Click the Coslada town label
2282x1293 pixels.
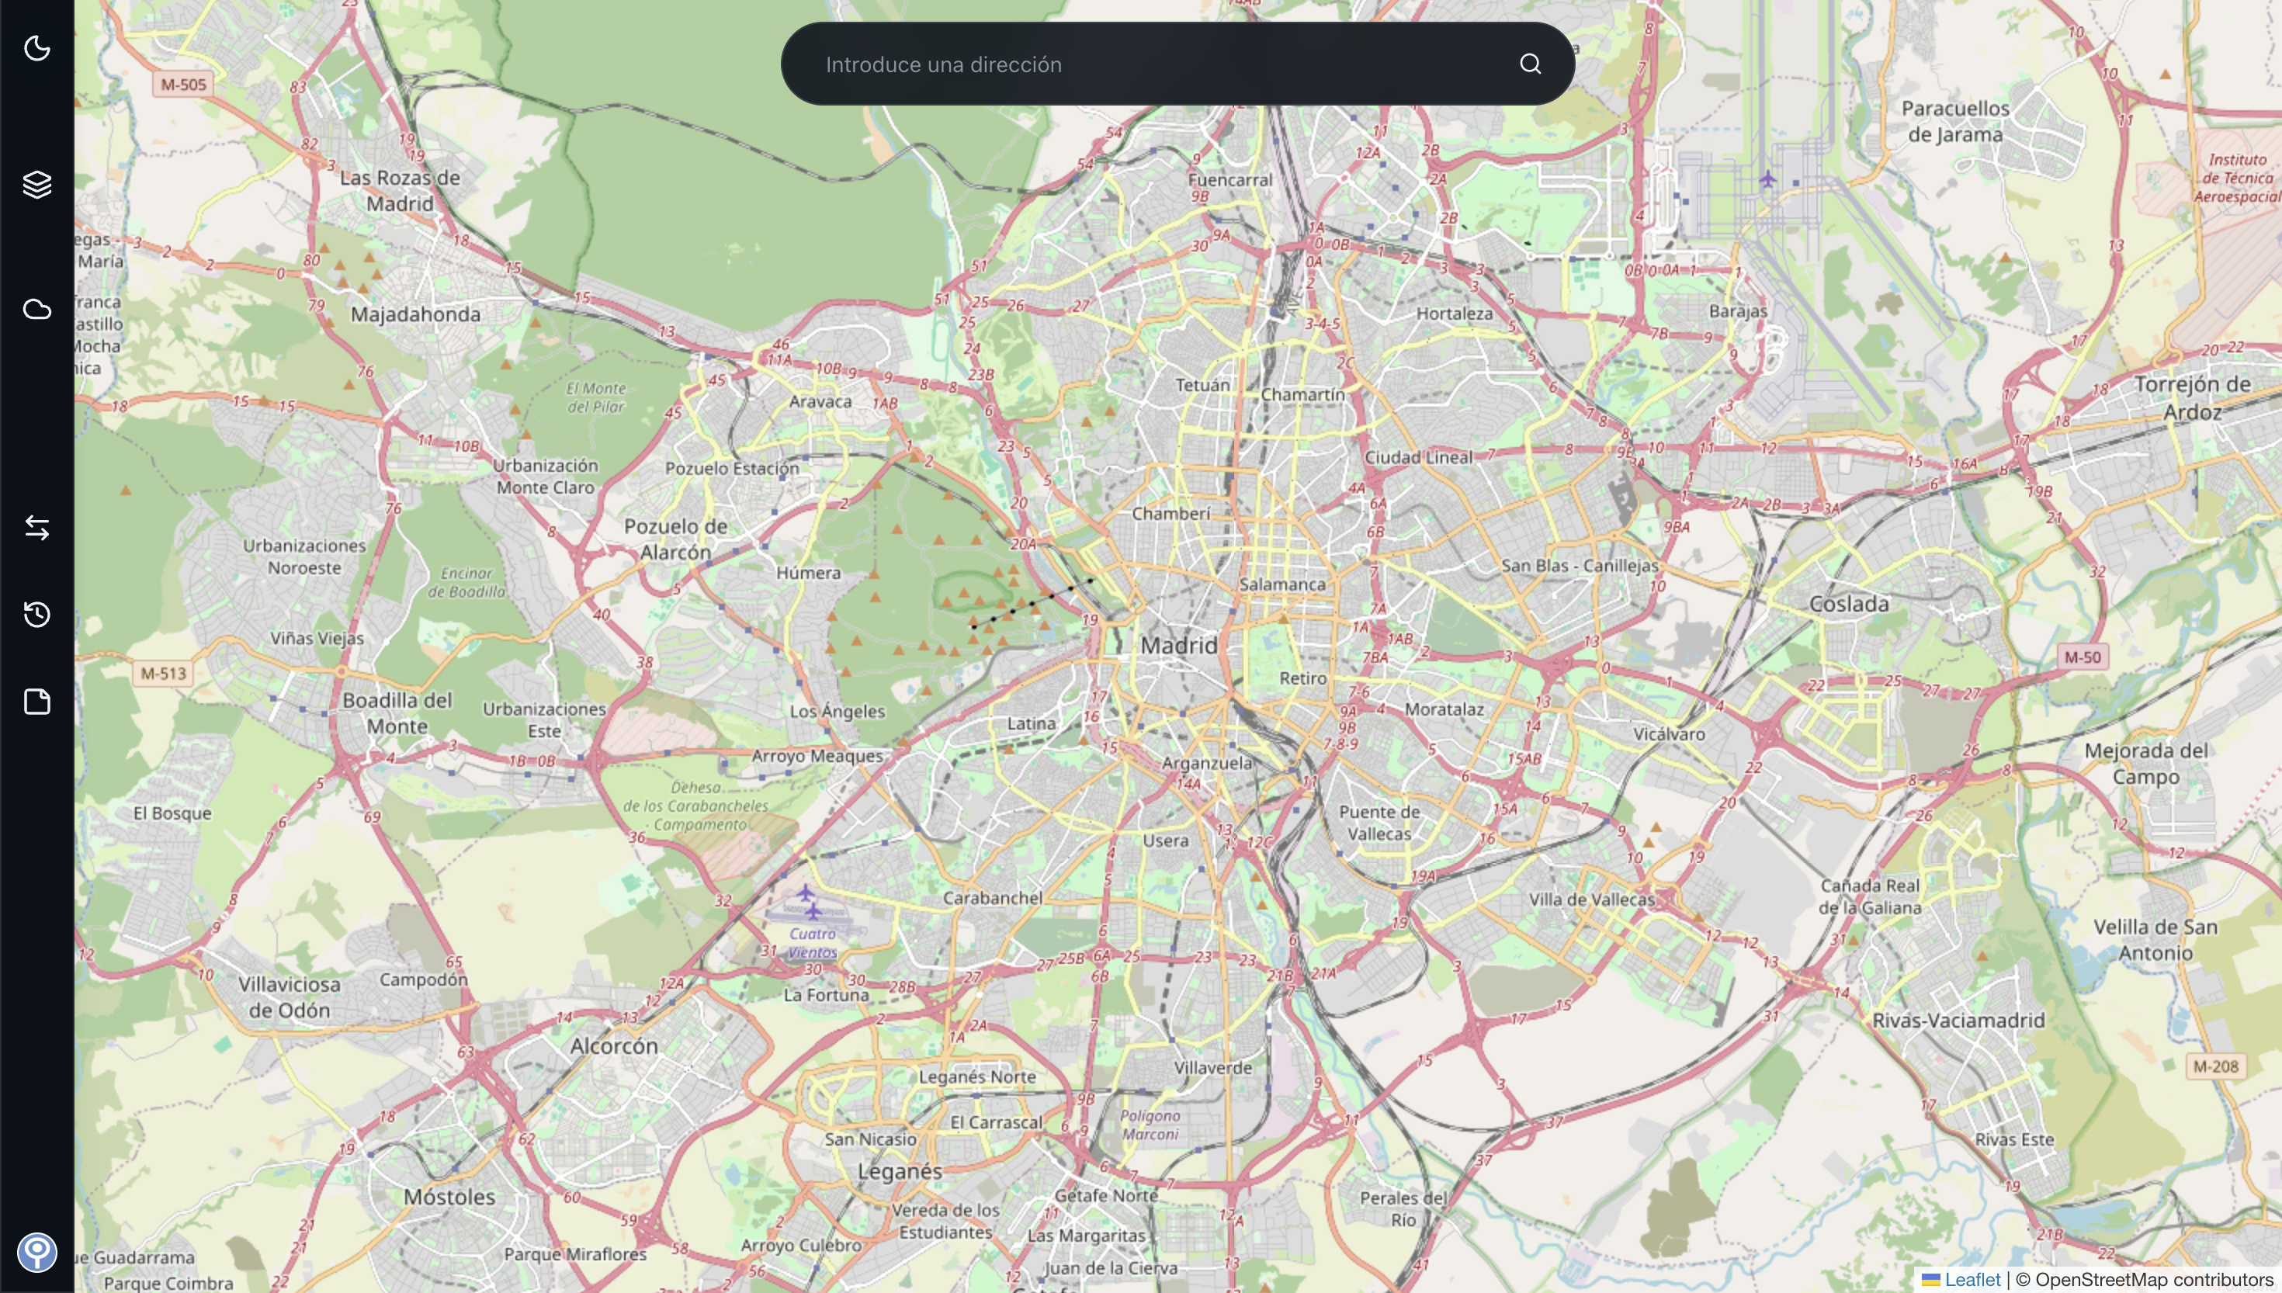click(1849, 604)
